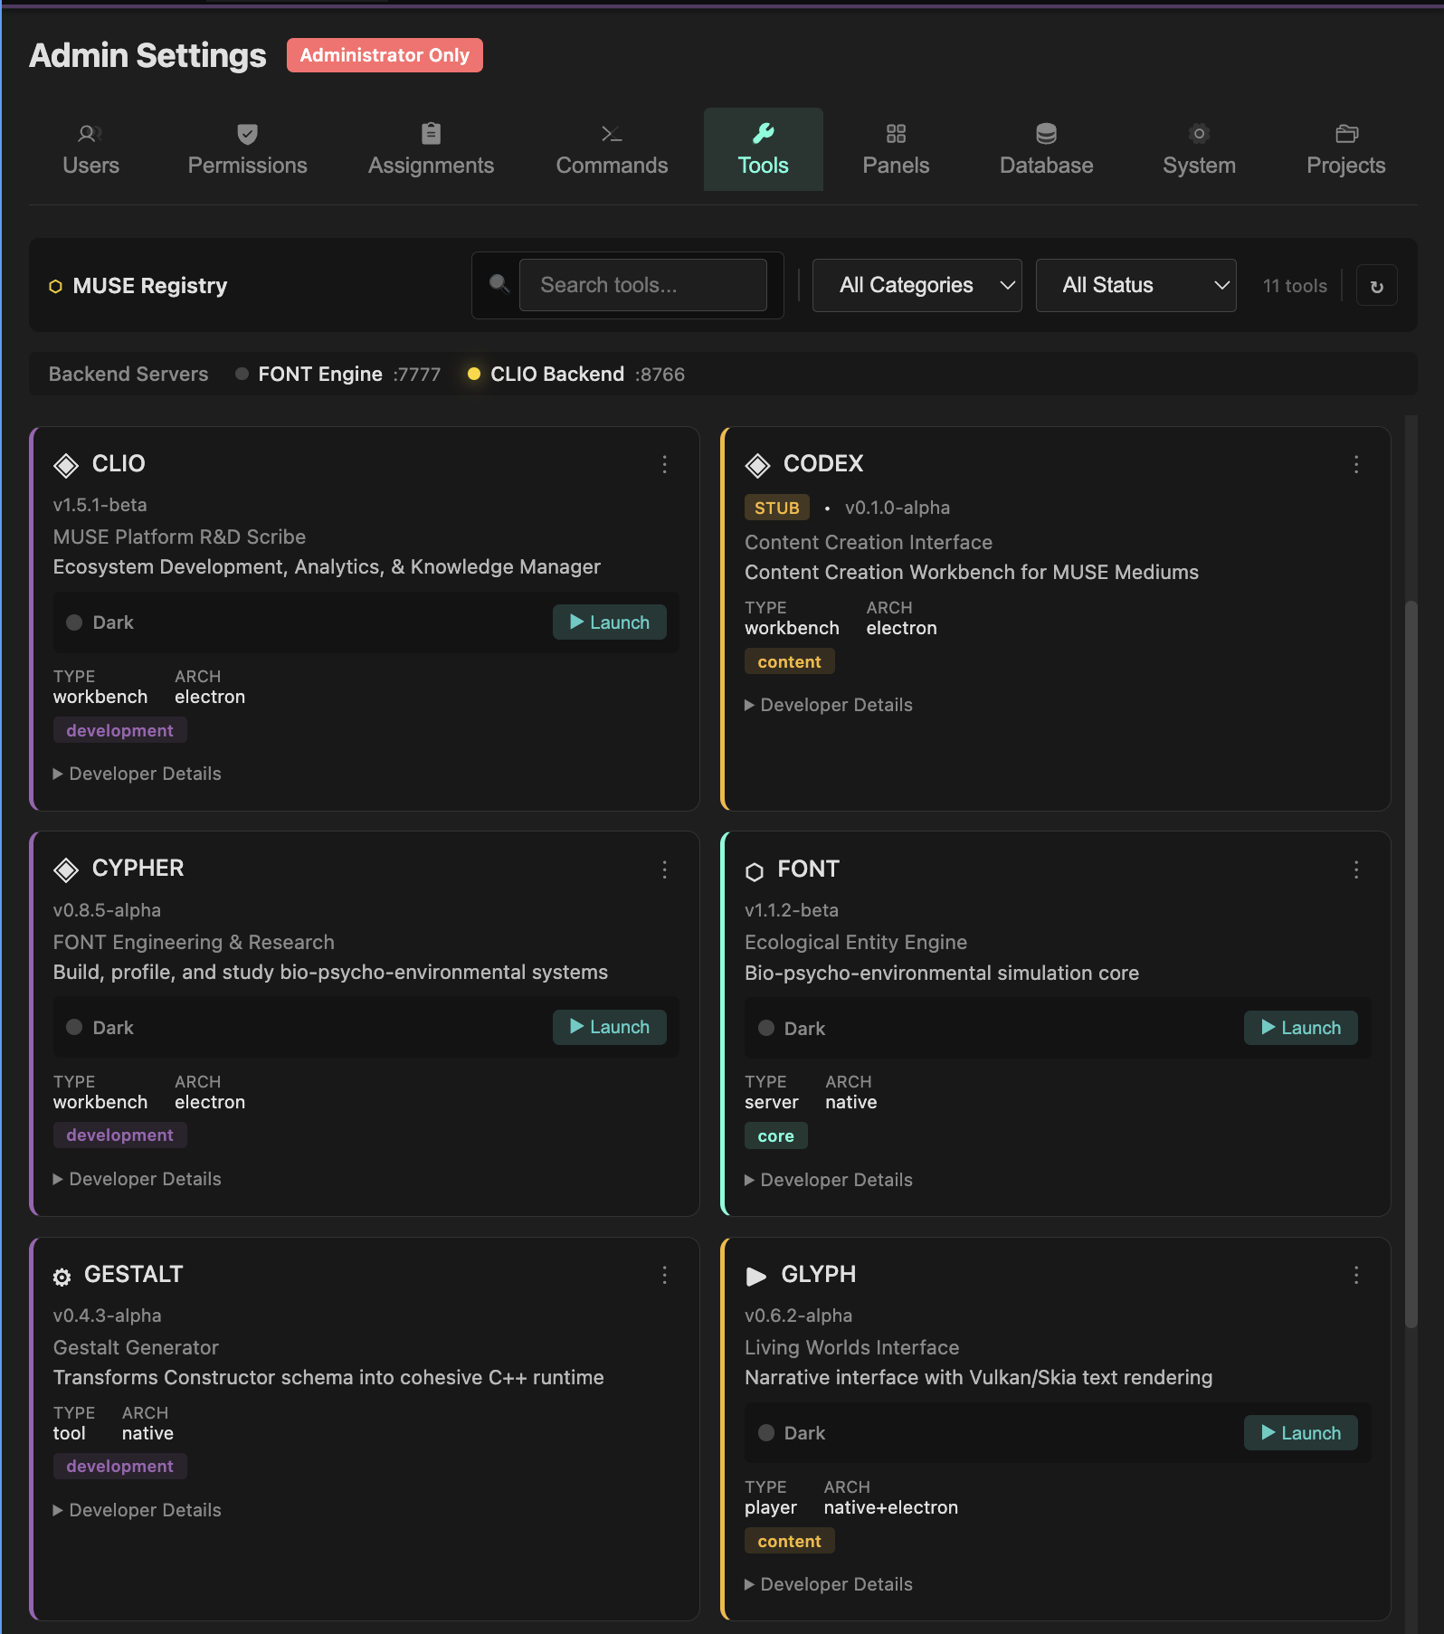Image resolution: width=1444 pixels, height=1634 pixels.
Task: Expand CYPHER Developer Details
Action: click(138, 1179)
